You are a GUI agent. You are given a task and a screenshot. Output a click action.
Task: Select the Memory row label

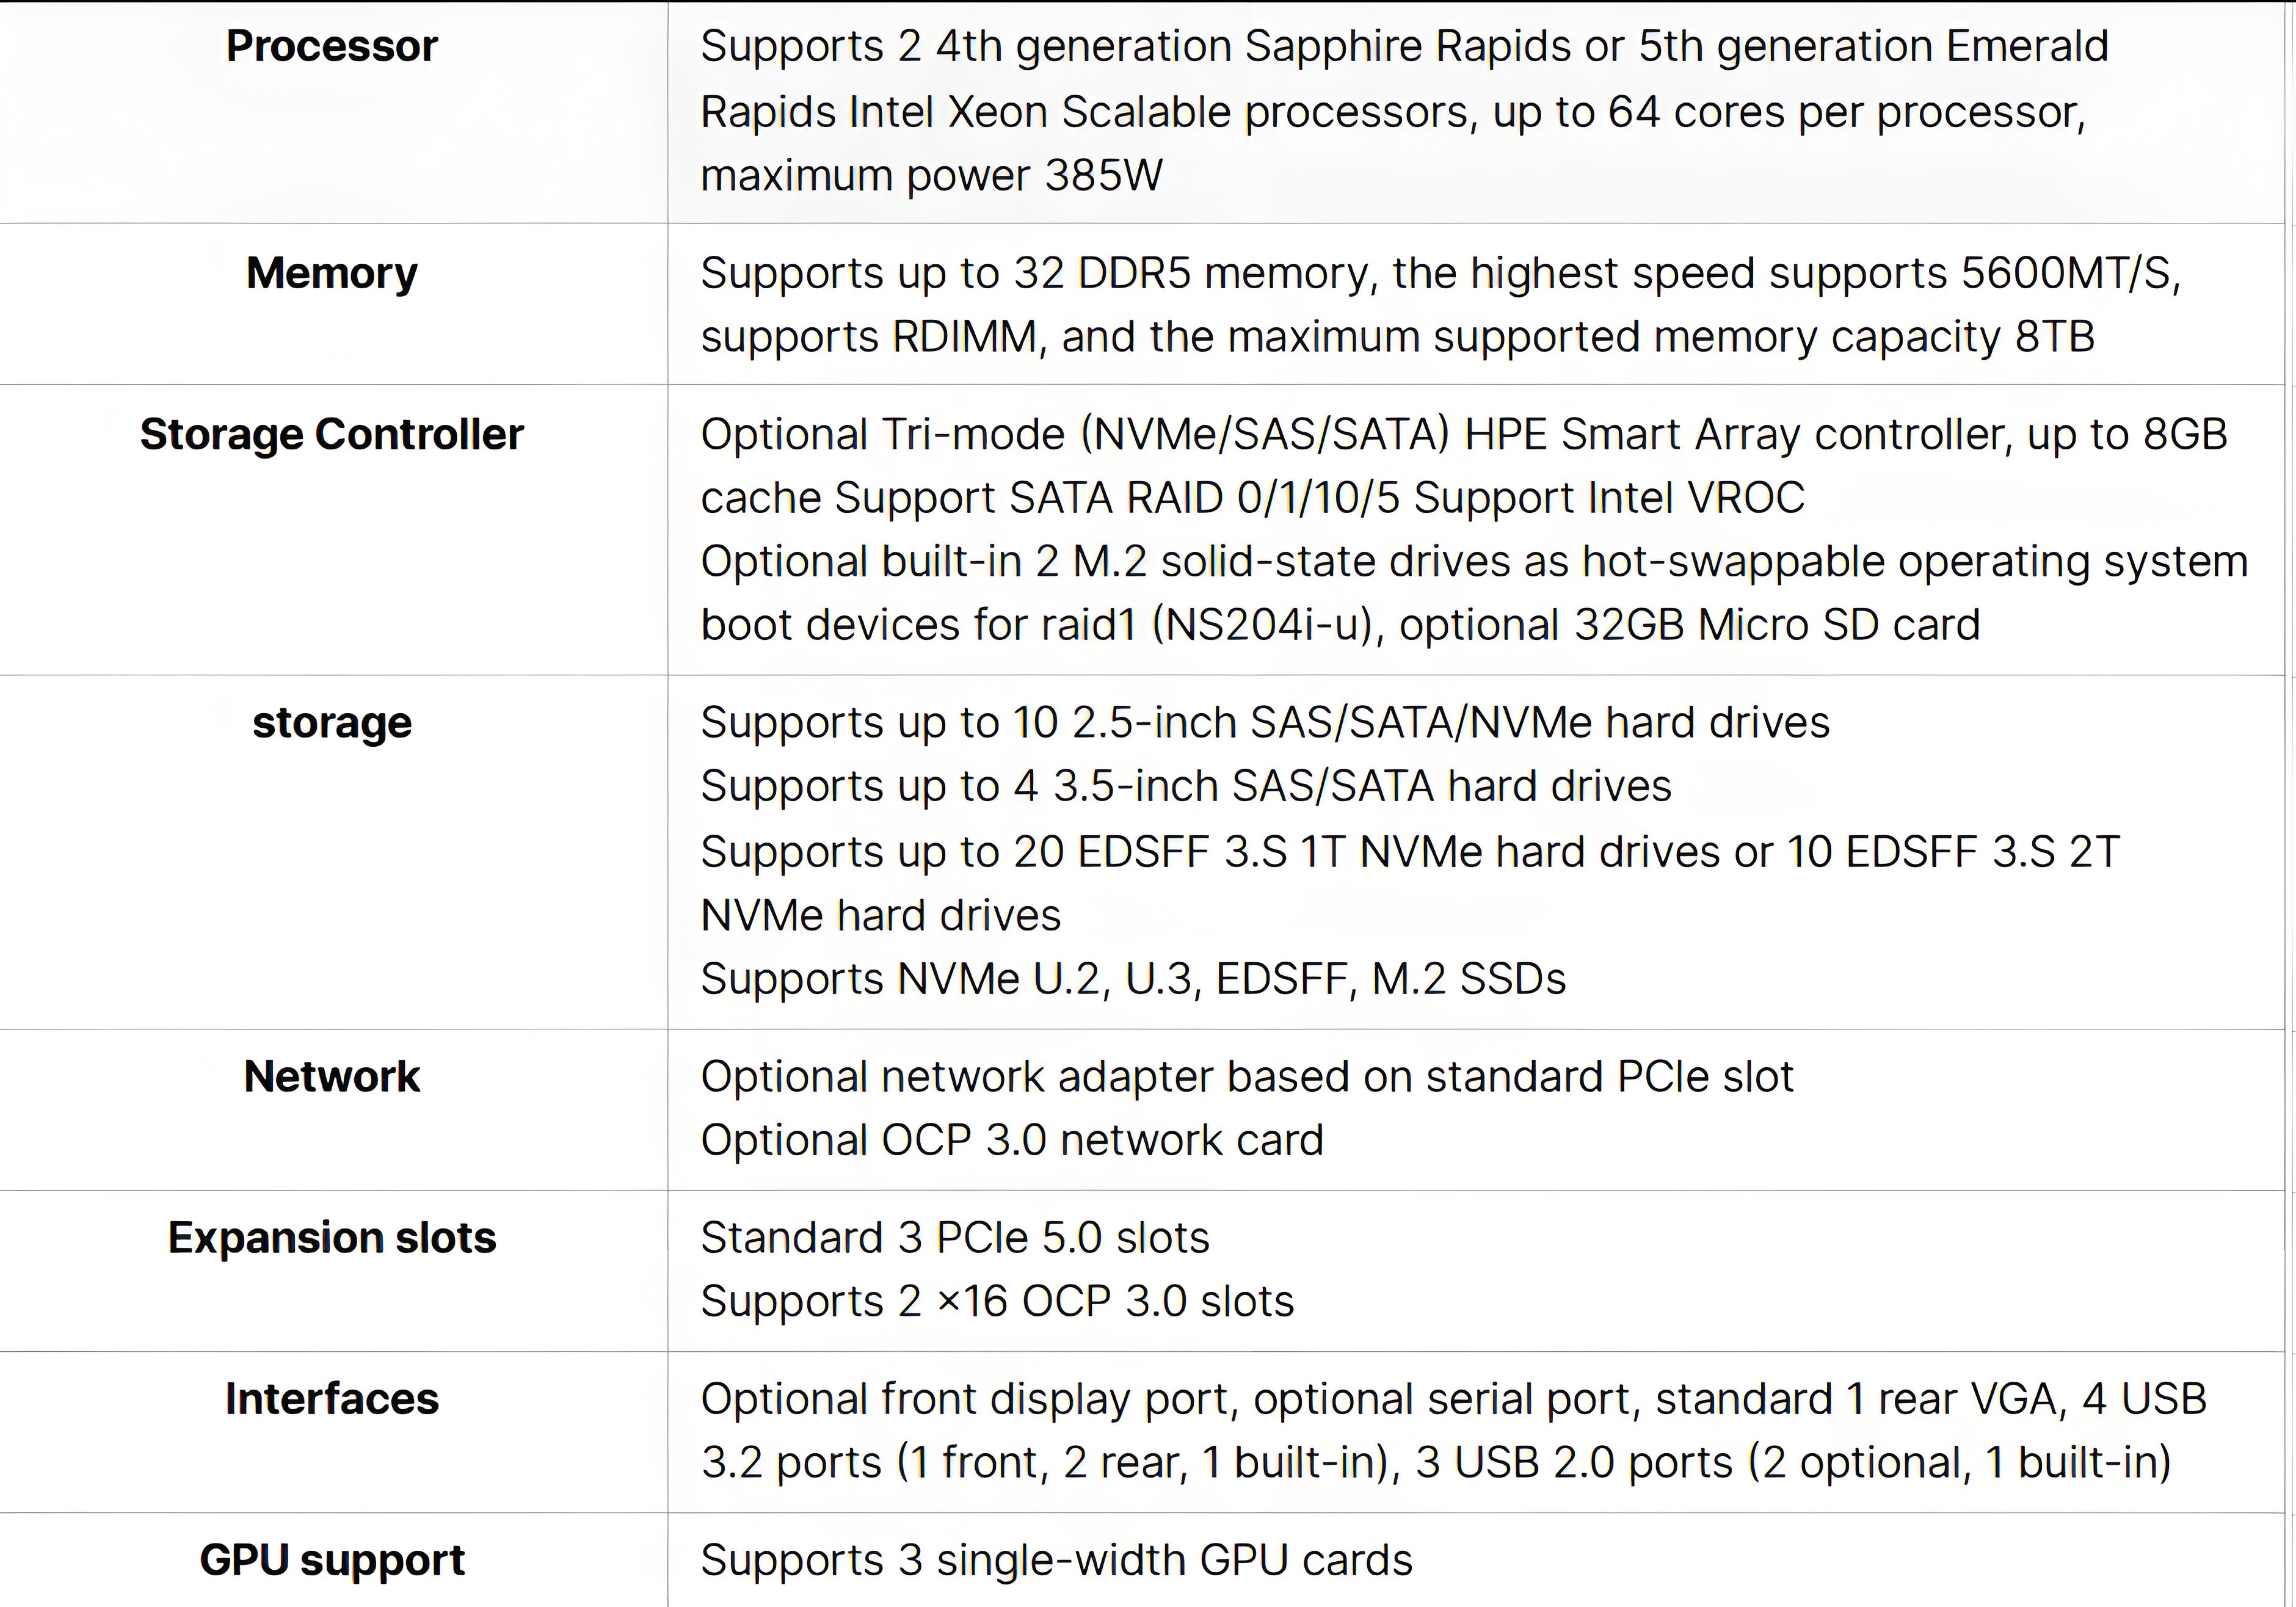click(x=332, y=273)
